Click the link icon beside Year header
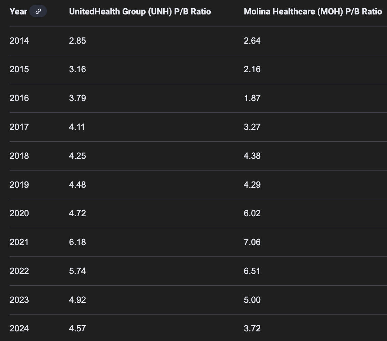This screenshot has height=341, width=387. coord(38,11)
